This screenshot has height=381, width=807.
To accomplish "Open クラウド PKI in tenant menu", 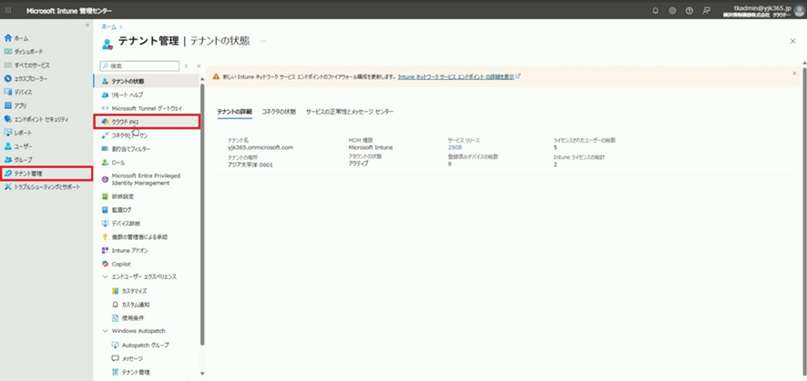I will (x=127, y=121).
